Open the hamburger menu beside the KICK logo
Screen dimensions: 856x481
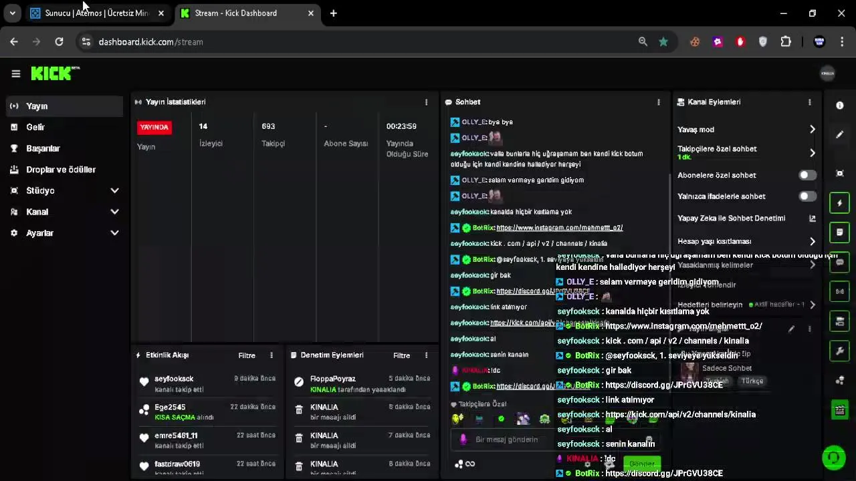coord(16,73)
